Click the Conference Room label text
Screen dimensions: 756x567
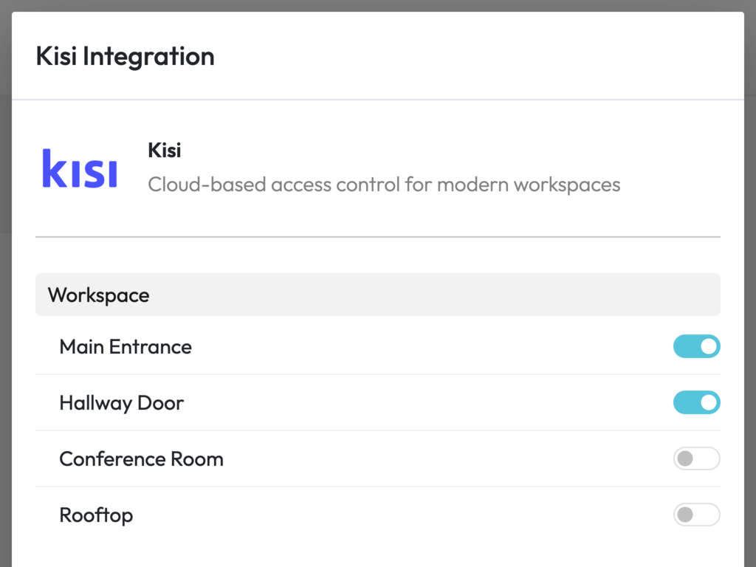click(x=141, y=459)
